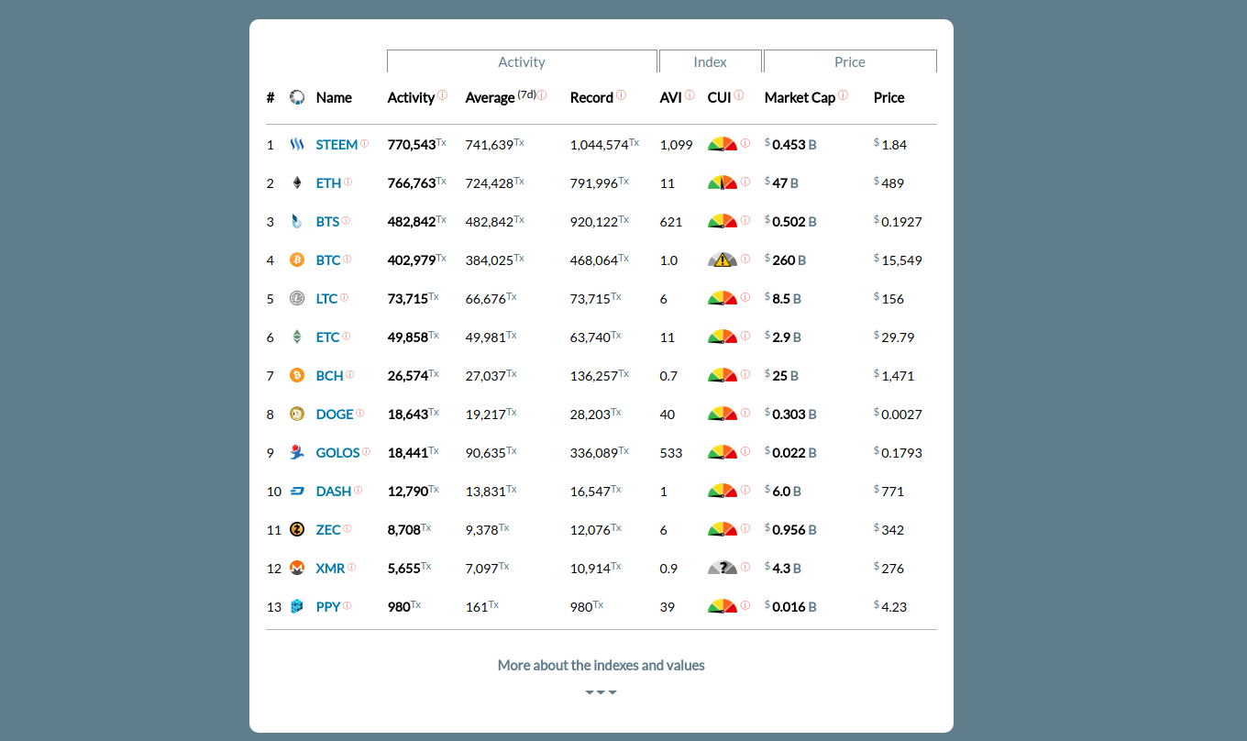
Task: Select the Index group header tab
Action: click(711, 61)
